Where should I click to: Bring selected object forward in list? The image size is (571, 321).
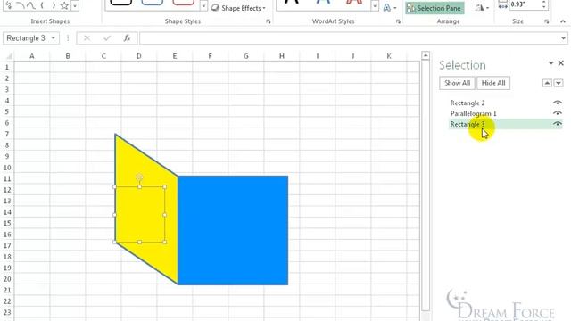click(547, 83)
